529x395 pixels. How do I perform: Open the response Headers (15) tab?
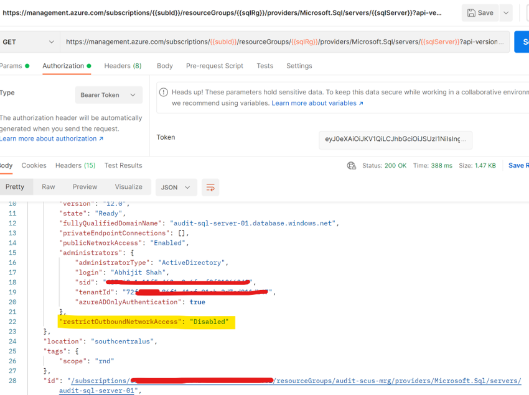75,165
